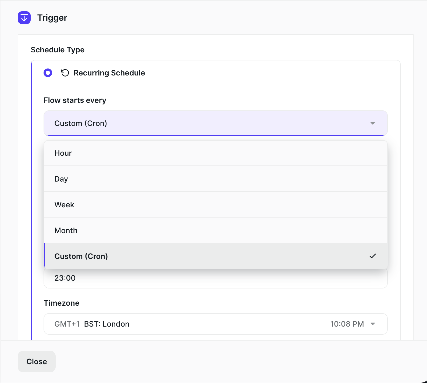Click the GMT+1 offset text
This screenshot has height=383, width=427.
click(x=67, y=324)
